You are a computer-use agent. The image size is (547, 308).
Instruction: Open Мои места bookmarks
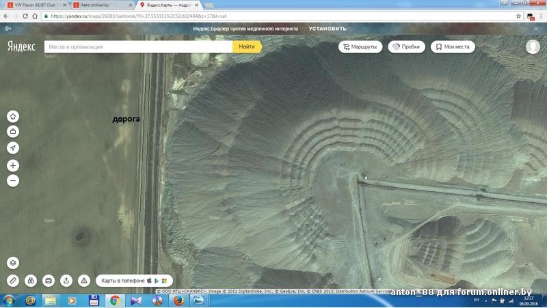click(453, 46)
